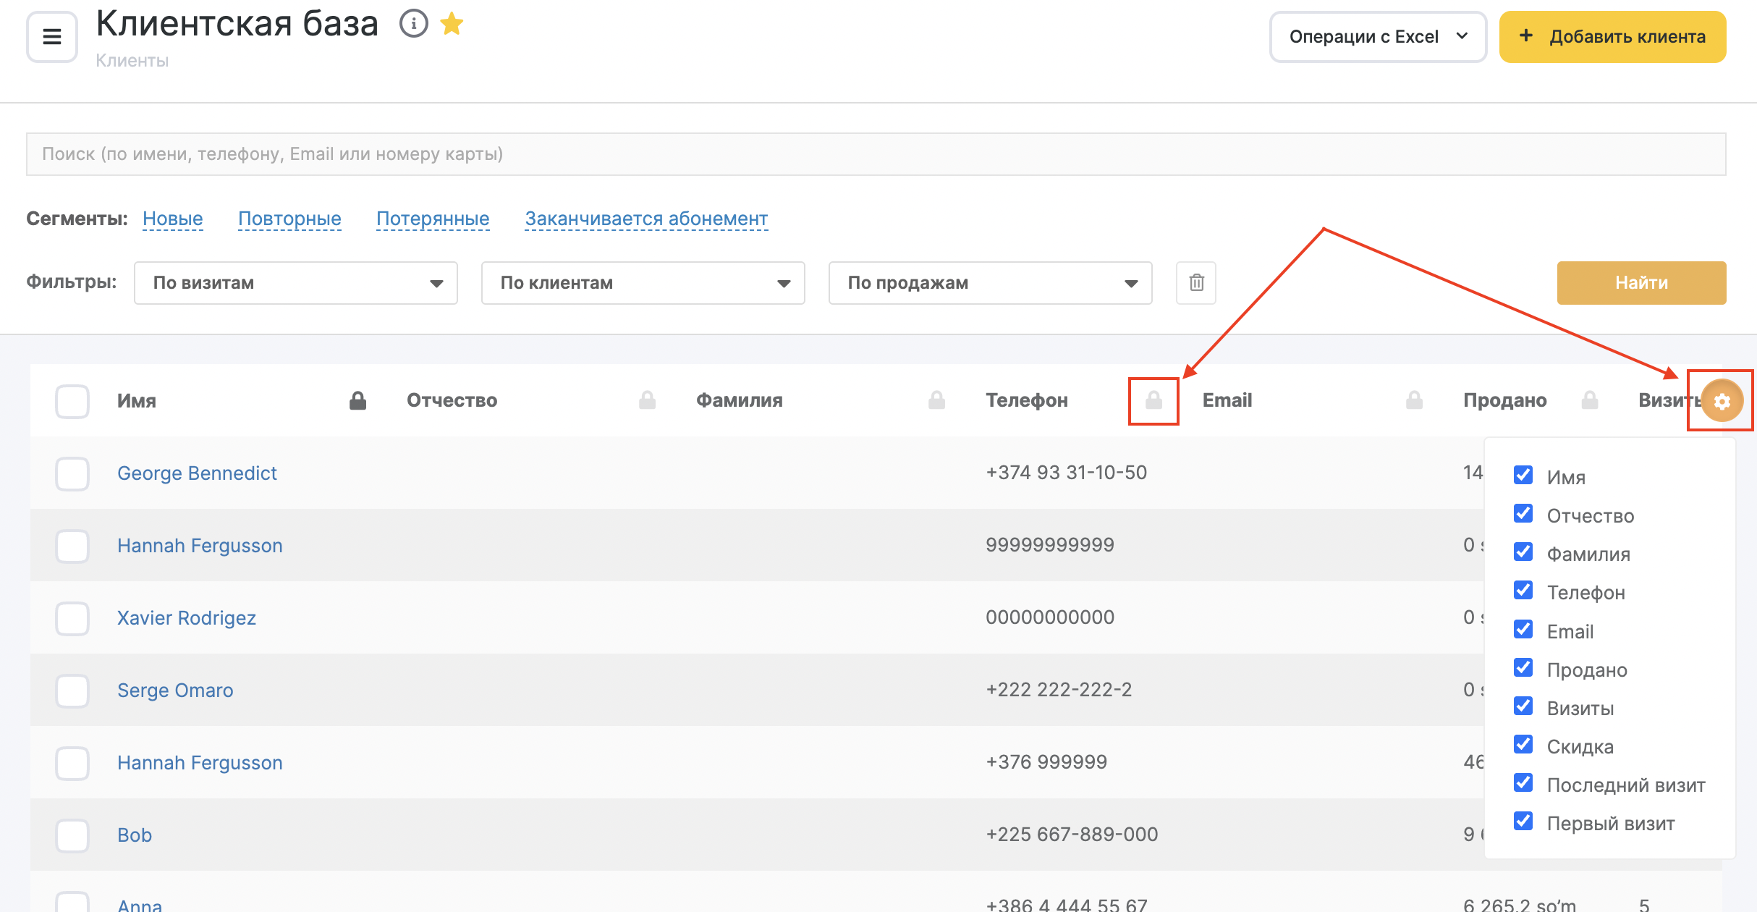Viewport: 1757px width, 912px height.
Task: Choose the Потерянные segment
Action: point(433,219)
